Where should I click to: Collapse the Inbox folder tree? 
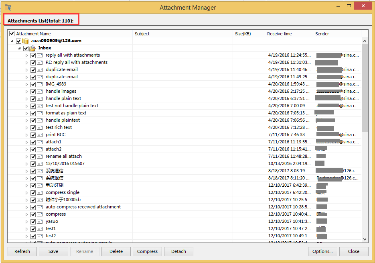click(19, 48)
